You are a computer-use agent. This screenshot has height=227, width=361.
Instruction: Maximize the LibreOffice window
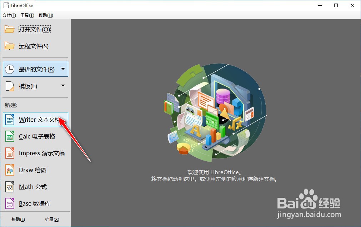[x=336, y=5]
